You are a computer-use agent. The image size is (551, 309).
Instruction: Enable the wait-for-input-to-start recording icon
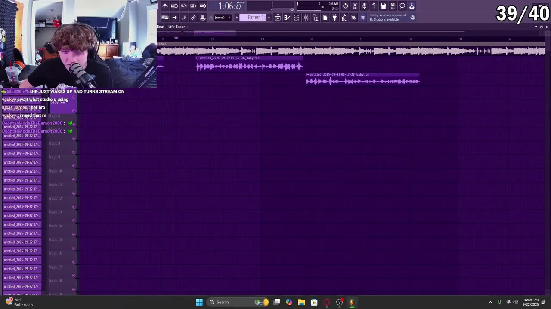pyautogui.click(x=174, y=6)
